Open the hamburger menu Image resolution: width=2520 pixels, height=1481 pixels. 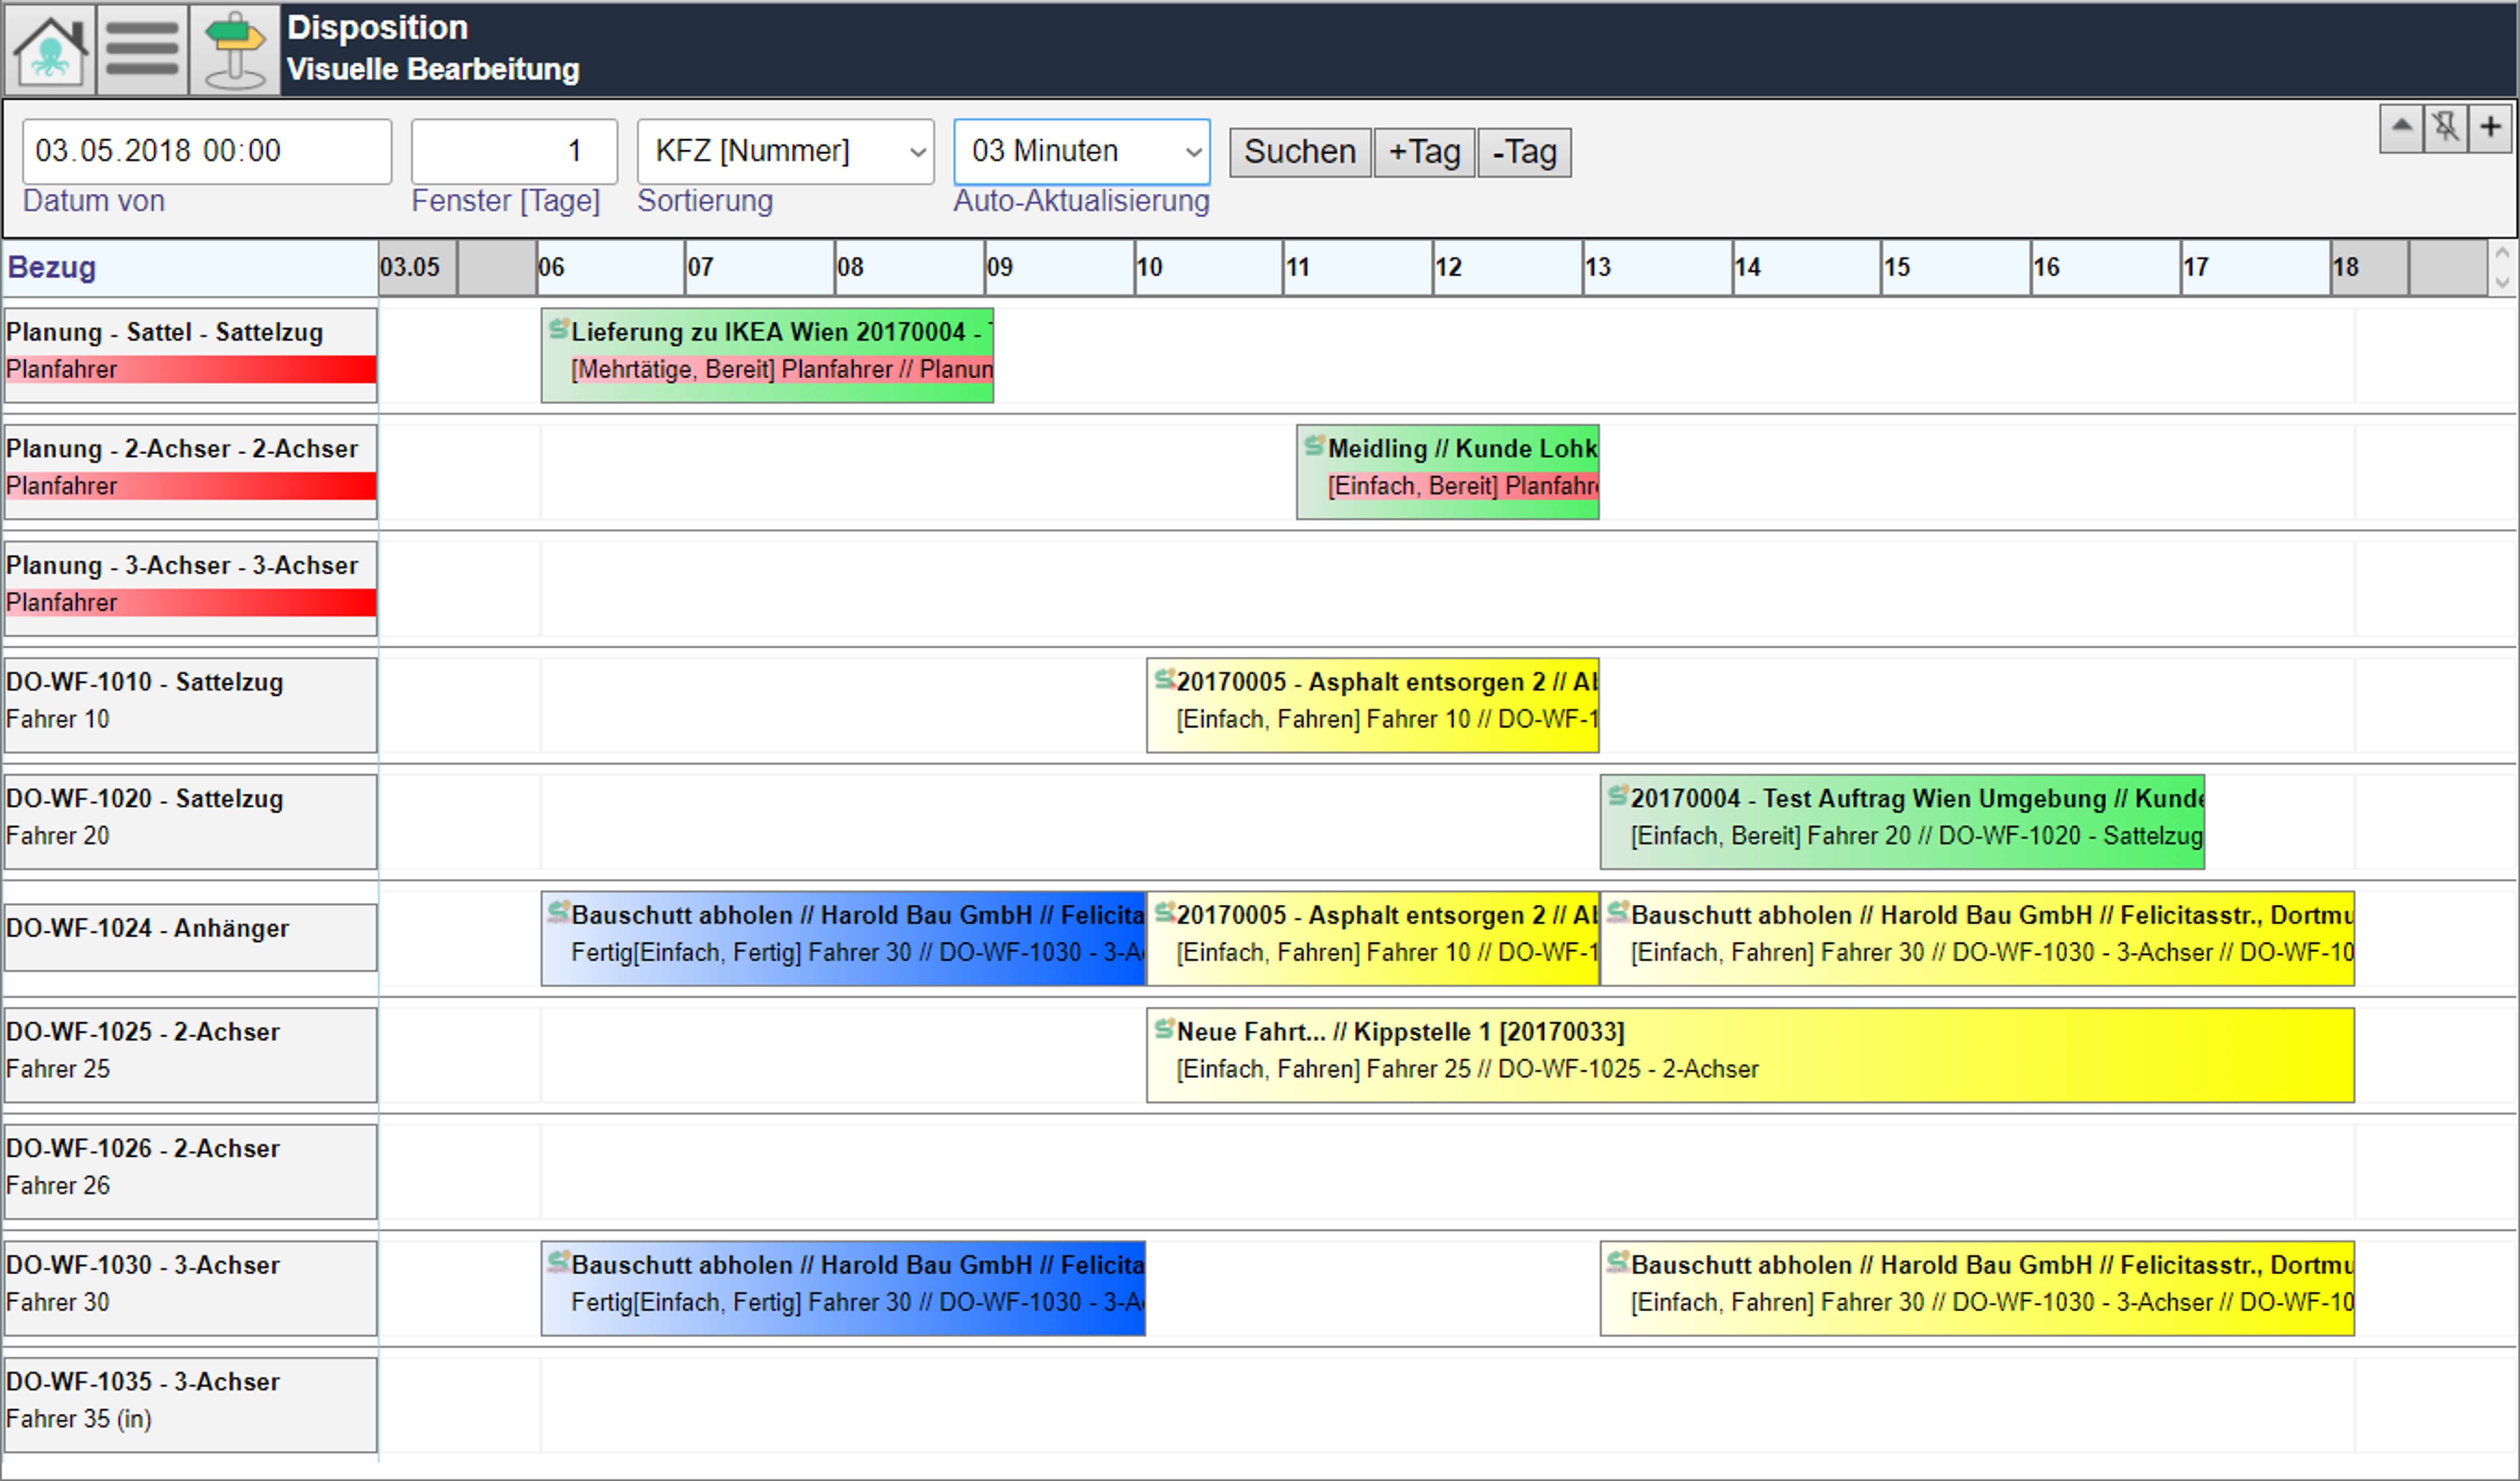pyautogui.click(x=142, y=49)
